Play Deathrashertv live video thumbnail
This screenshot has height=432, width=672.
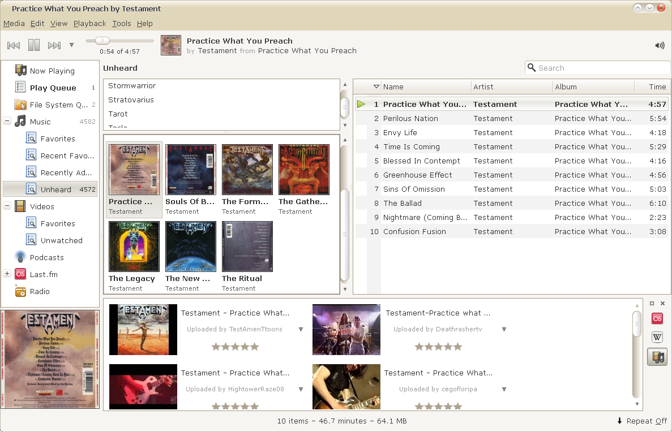pos(346,330)
